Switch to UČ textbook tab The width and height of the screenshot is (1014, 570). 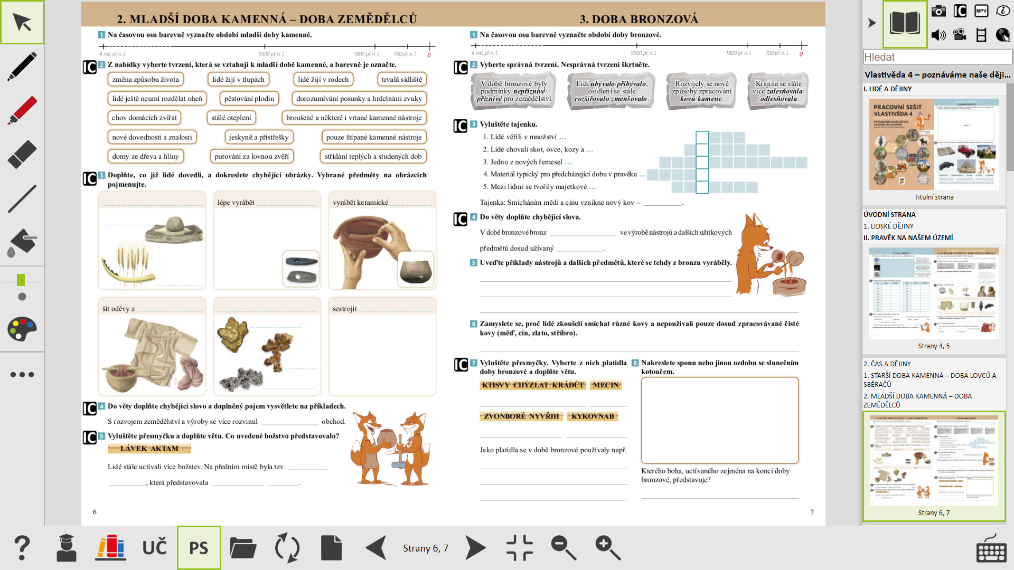pos(155,548)
